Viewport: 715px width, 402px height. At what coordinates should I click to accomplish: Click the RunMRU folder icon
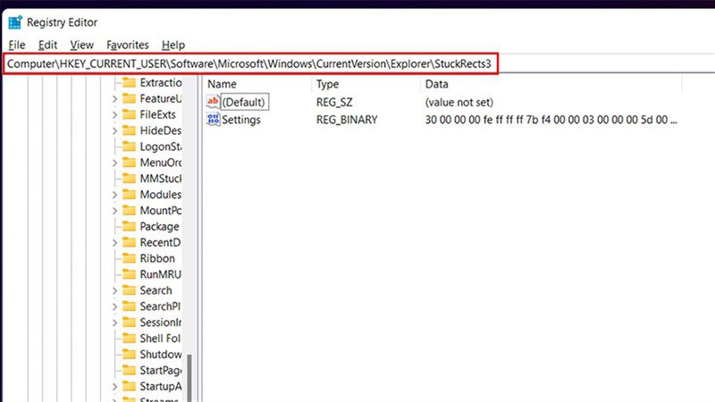point(130,274)
